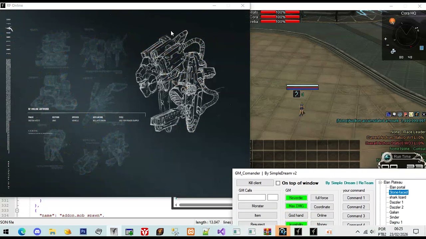Click speech bubble chat filter icon
426x239 pixels.
click(x=394, y=114)
